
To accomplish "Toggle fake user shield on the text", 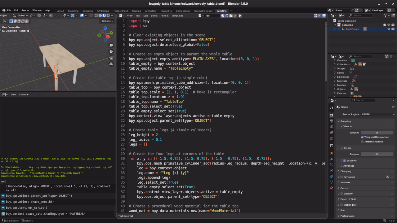I will [223, 15].
